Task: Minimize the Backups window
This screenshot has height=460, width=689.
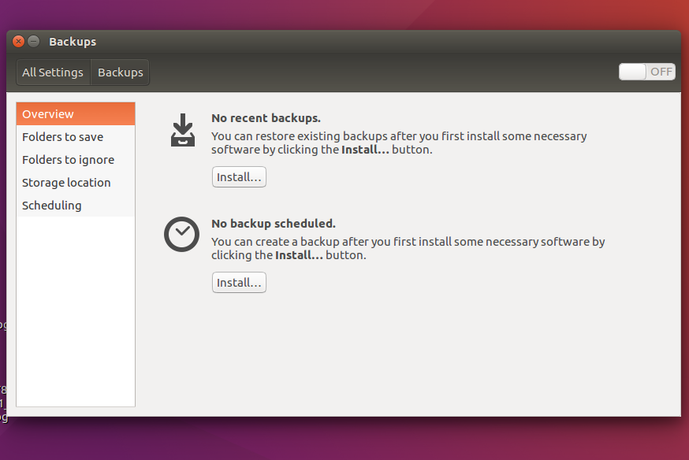Action: [34, 42]
